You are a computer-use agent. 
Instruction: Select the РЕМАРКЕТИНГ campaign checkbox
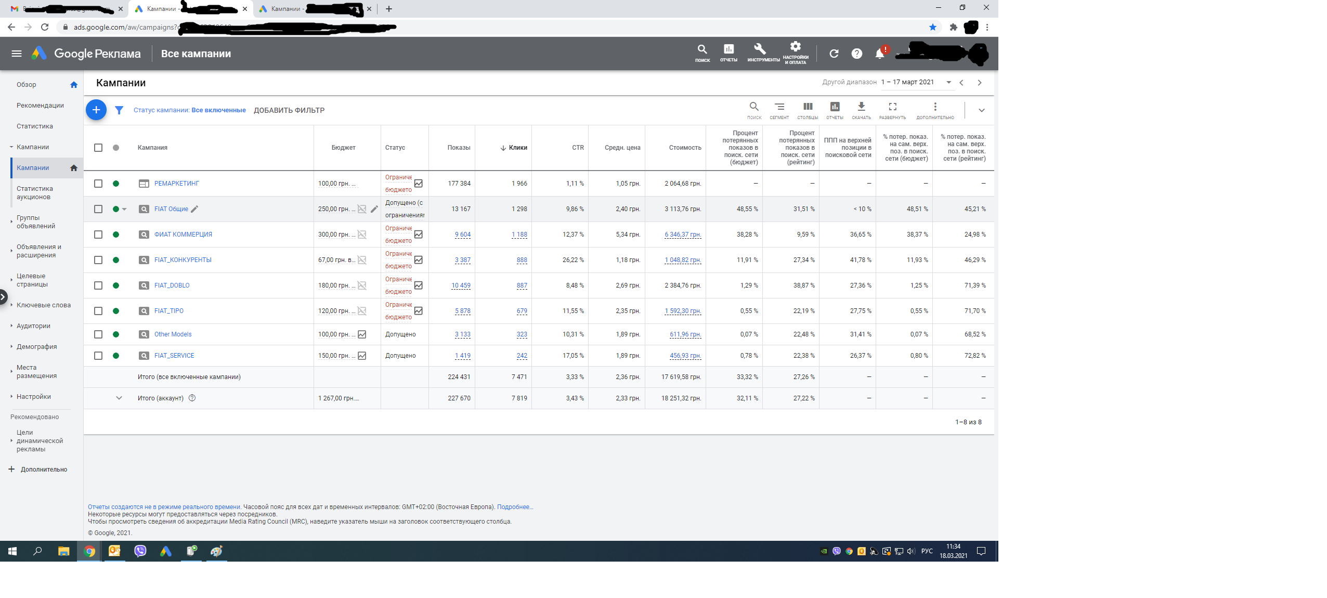(98, 184)
